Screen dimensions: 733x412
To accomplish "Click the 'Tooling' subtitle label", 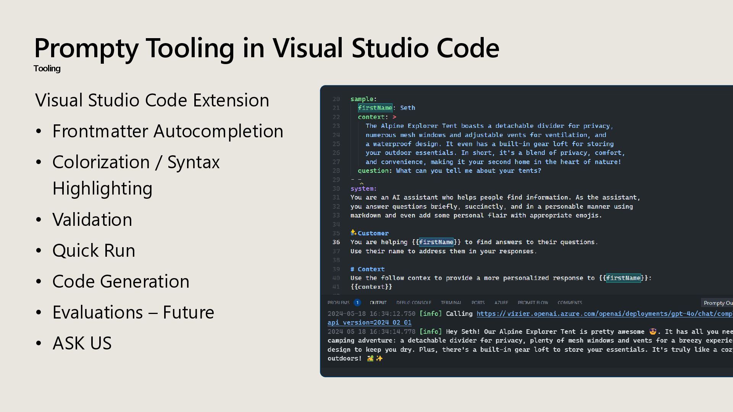I will point(47,68).
